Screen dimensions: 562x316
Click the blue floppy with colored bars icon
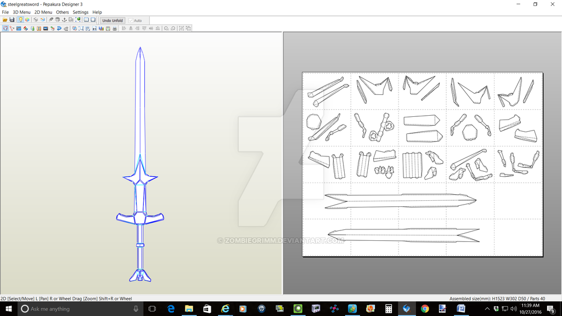[x=101, y=29]
